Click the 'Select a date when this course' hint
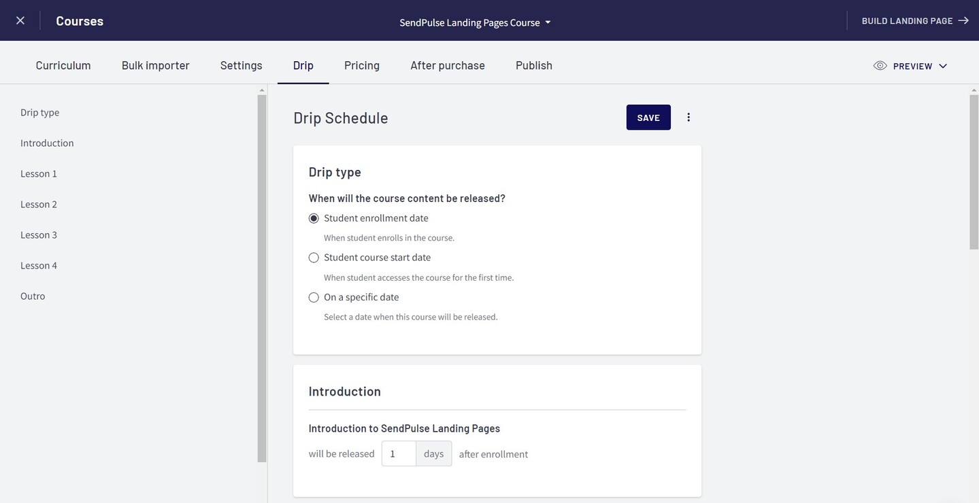The width and height of the screenshot is (979, 503). point(411,317)
